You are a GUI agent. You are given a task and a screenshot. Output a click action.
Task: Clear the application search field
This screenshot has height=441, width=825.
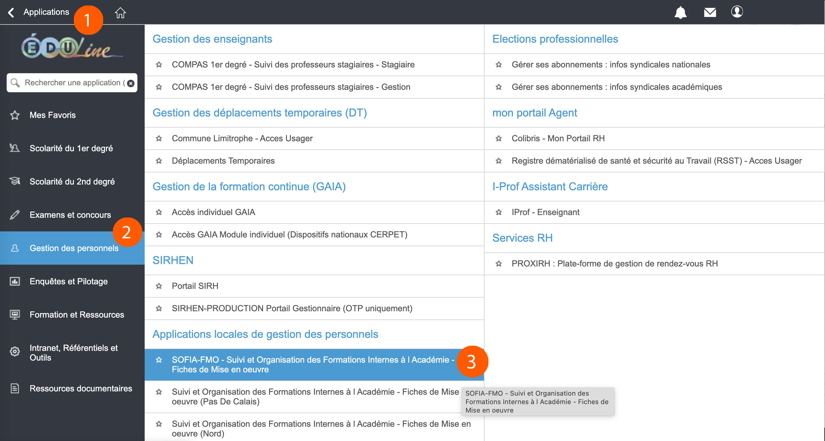130,83
